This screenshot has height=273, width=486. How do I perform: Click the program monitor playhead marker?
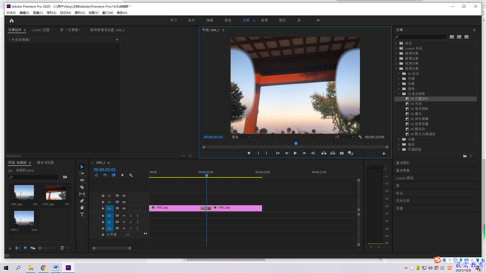[x=296, y=143]
